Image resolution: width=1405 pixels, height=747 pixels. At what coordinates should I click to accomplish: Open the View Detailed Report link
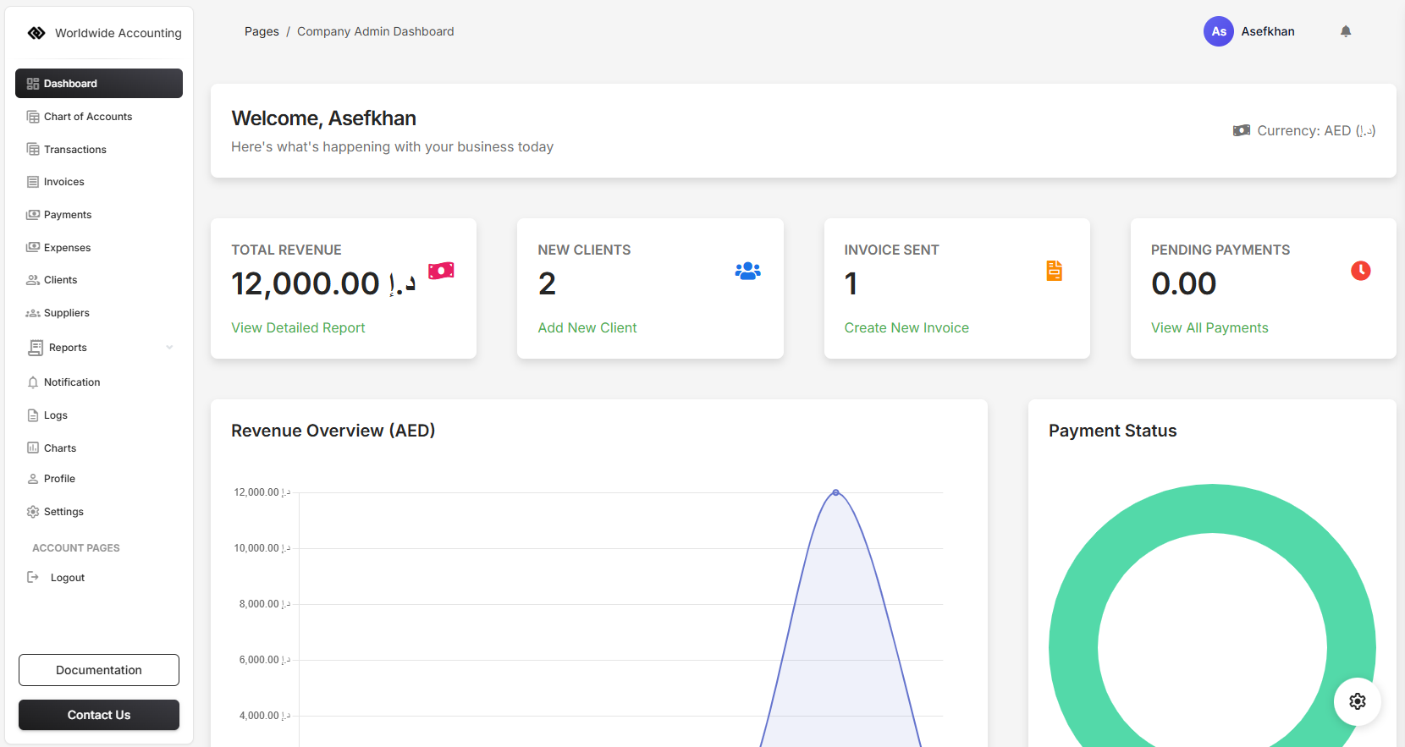coord(298,327)
